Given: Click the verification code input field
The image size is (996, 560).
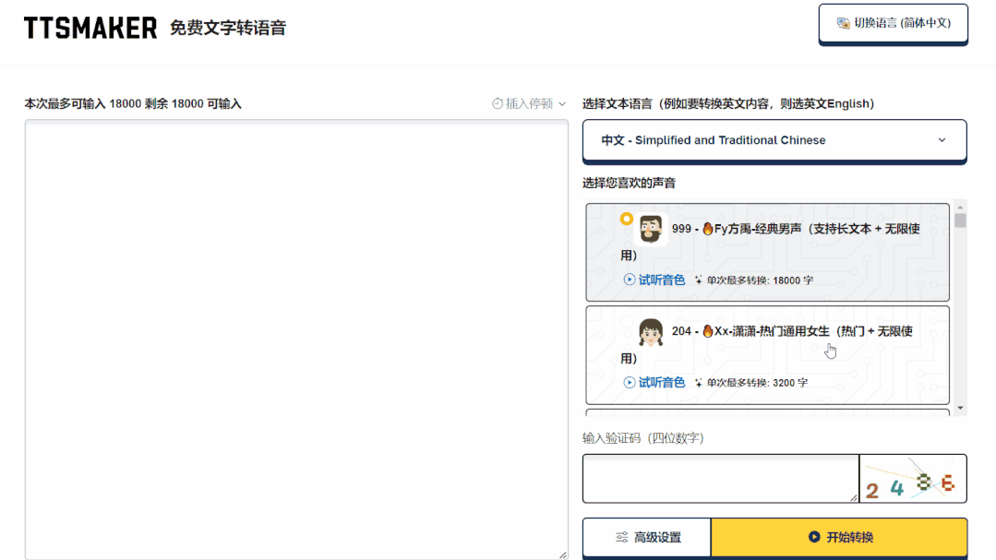Looking at the screenshot, I should coord(720,478).
